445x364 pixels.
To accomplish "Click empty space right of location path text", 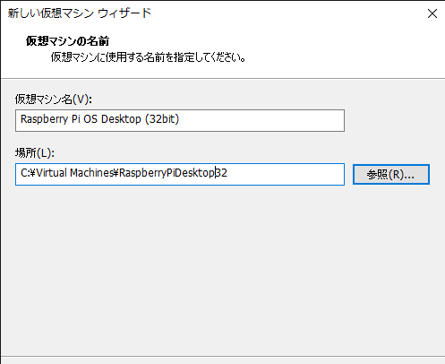I will point(285,174).
